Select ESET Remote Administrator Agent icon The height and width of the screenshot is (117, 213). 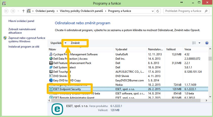coord(51,97)
